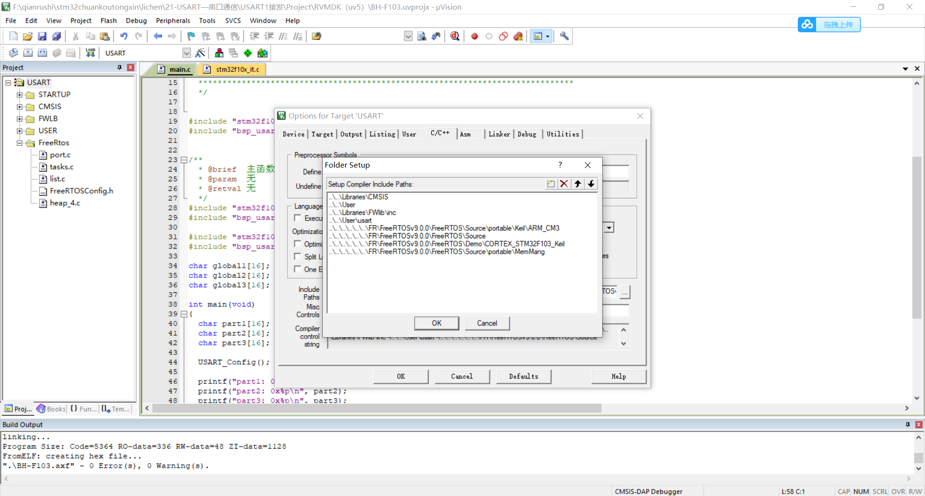925x496 pixels.
Task: Select the Rebuild all target files icon
Action: click(x=42, y=52)
